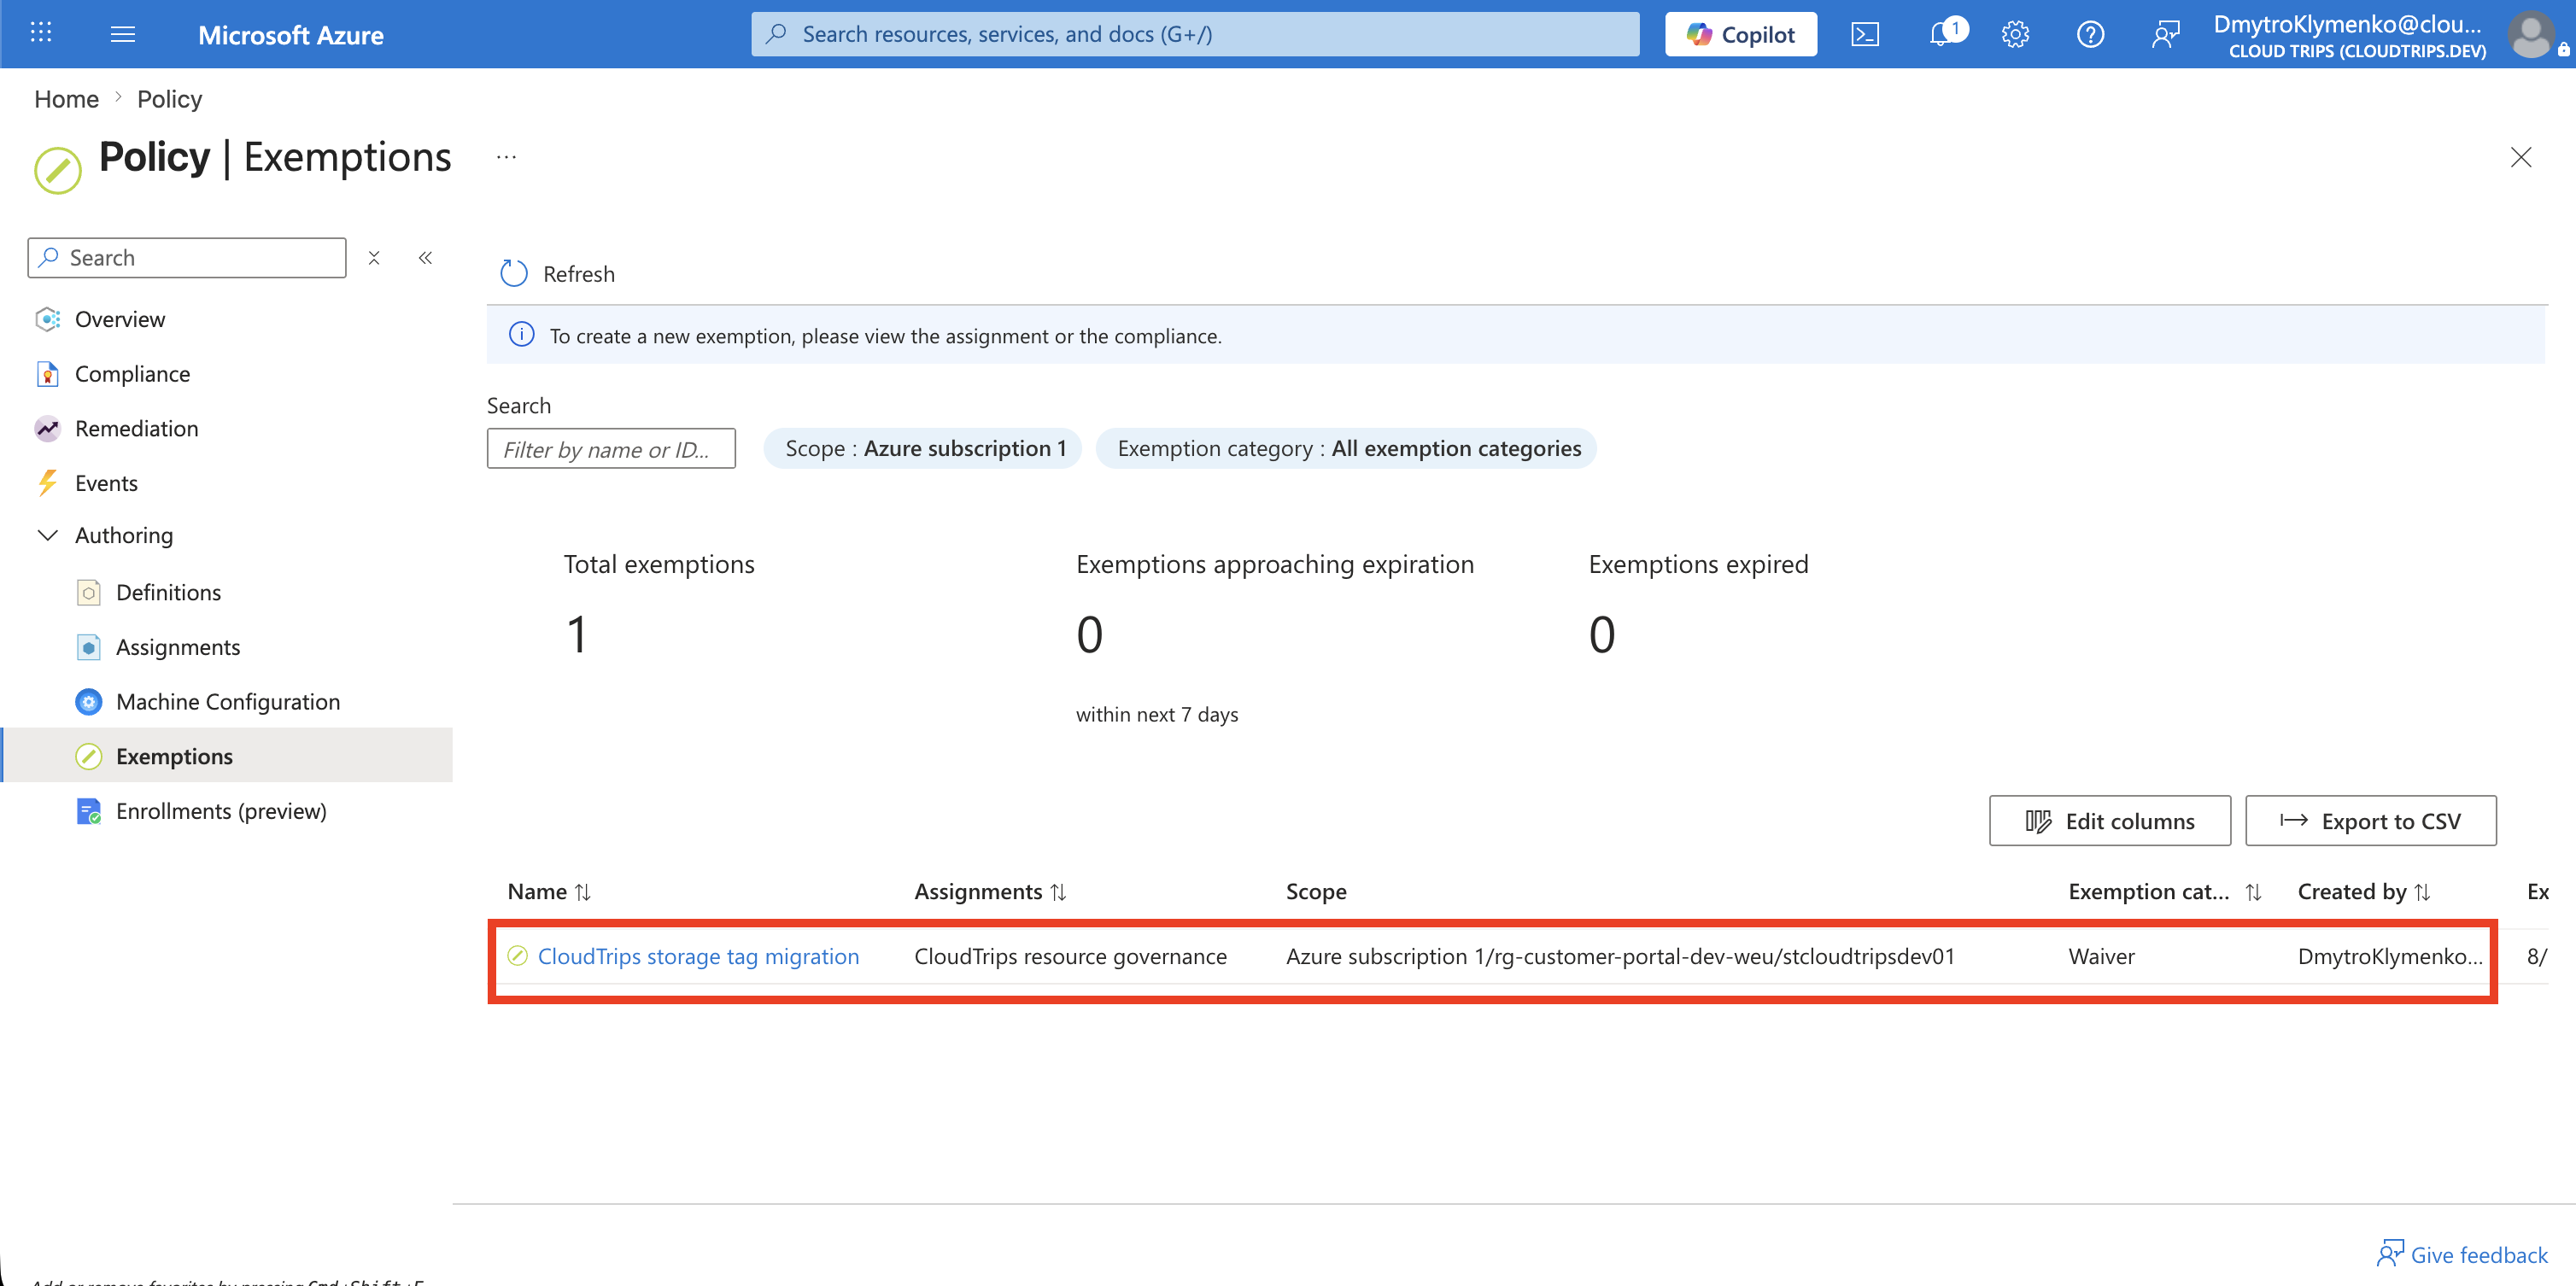Click the Filter by name or ID field
The height and width of the screenshot is (1286, 2576).
611,449
